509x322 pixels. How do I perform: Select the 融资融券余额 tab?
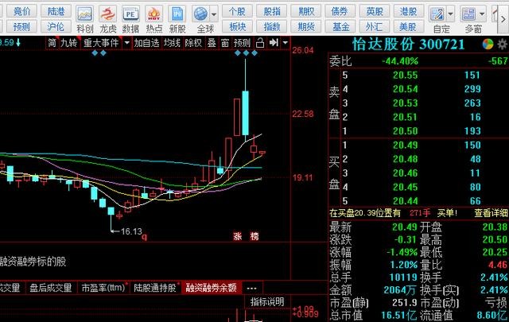click(211, 288)
